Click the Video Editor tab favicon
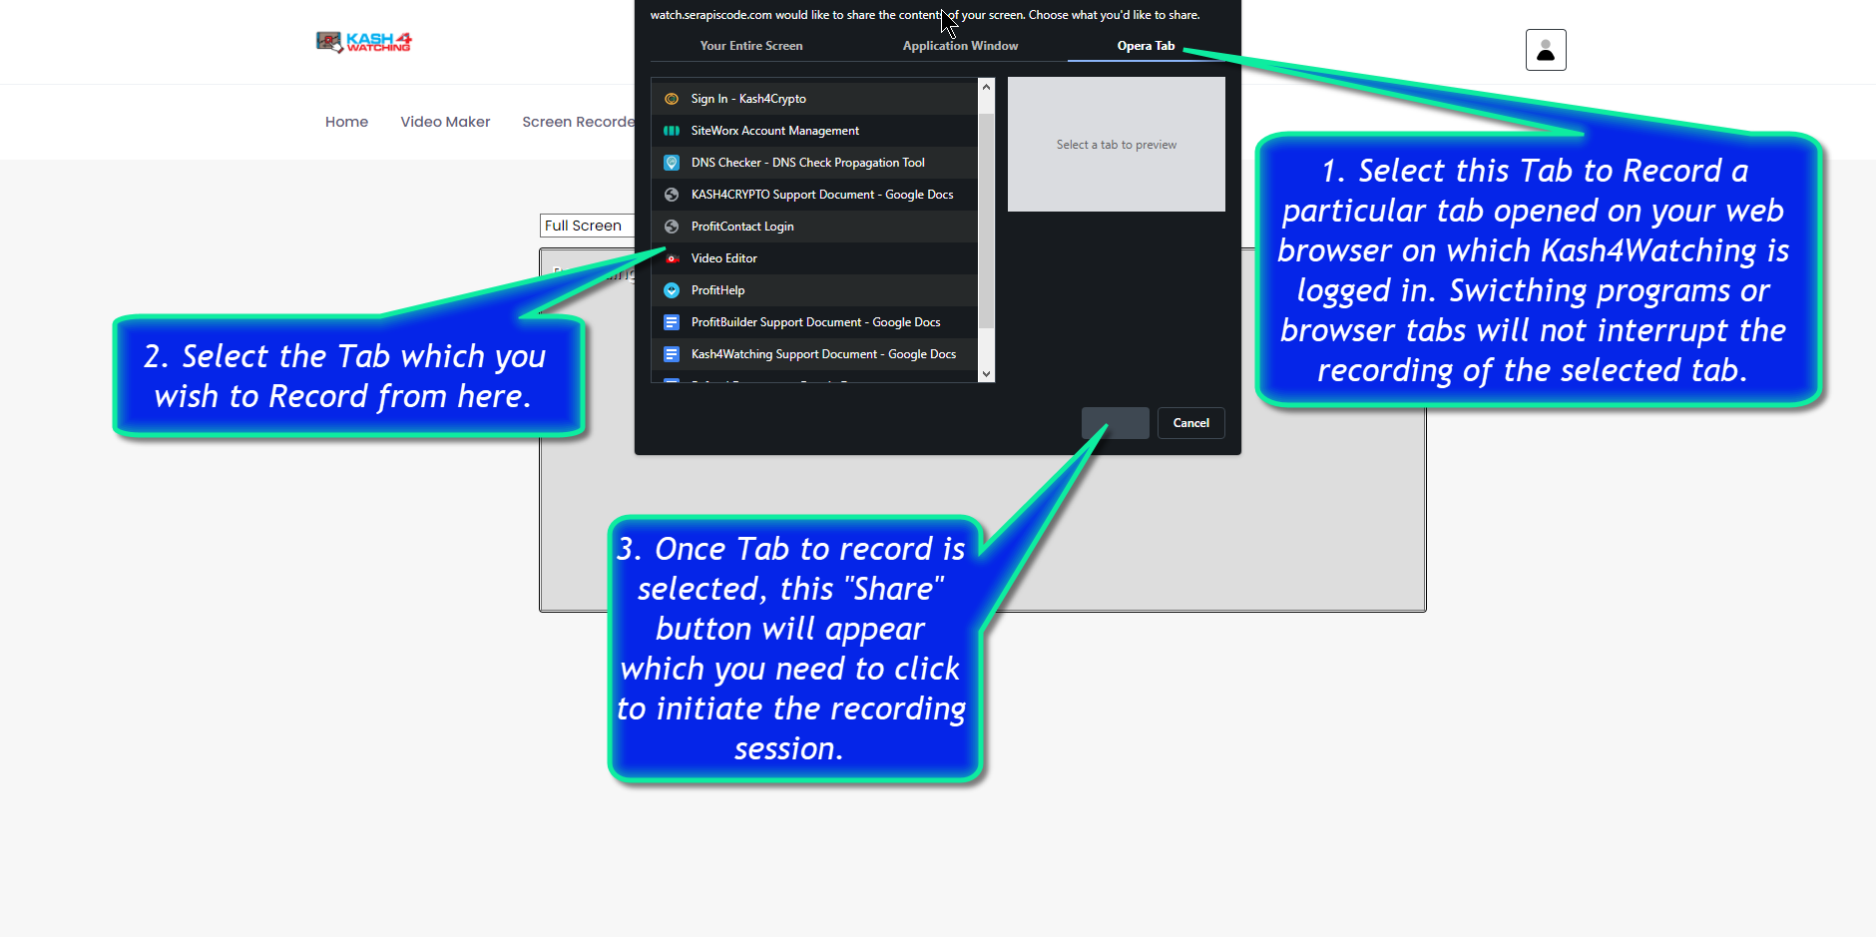Viewport: 1876px width, 937px height. pos(672,258)
